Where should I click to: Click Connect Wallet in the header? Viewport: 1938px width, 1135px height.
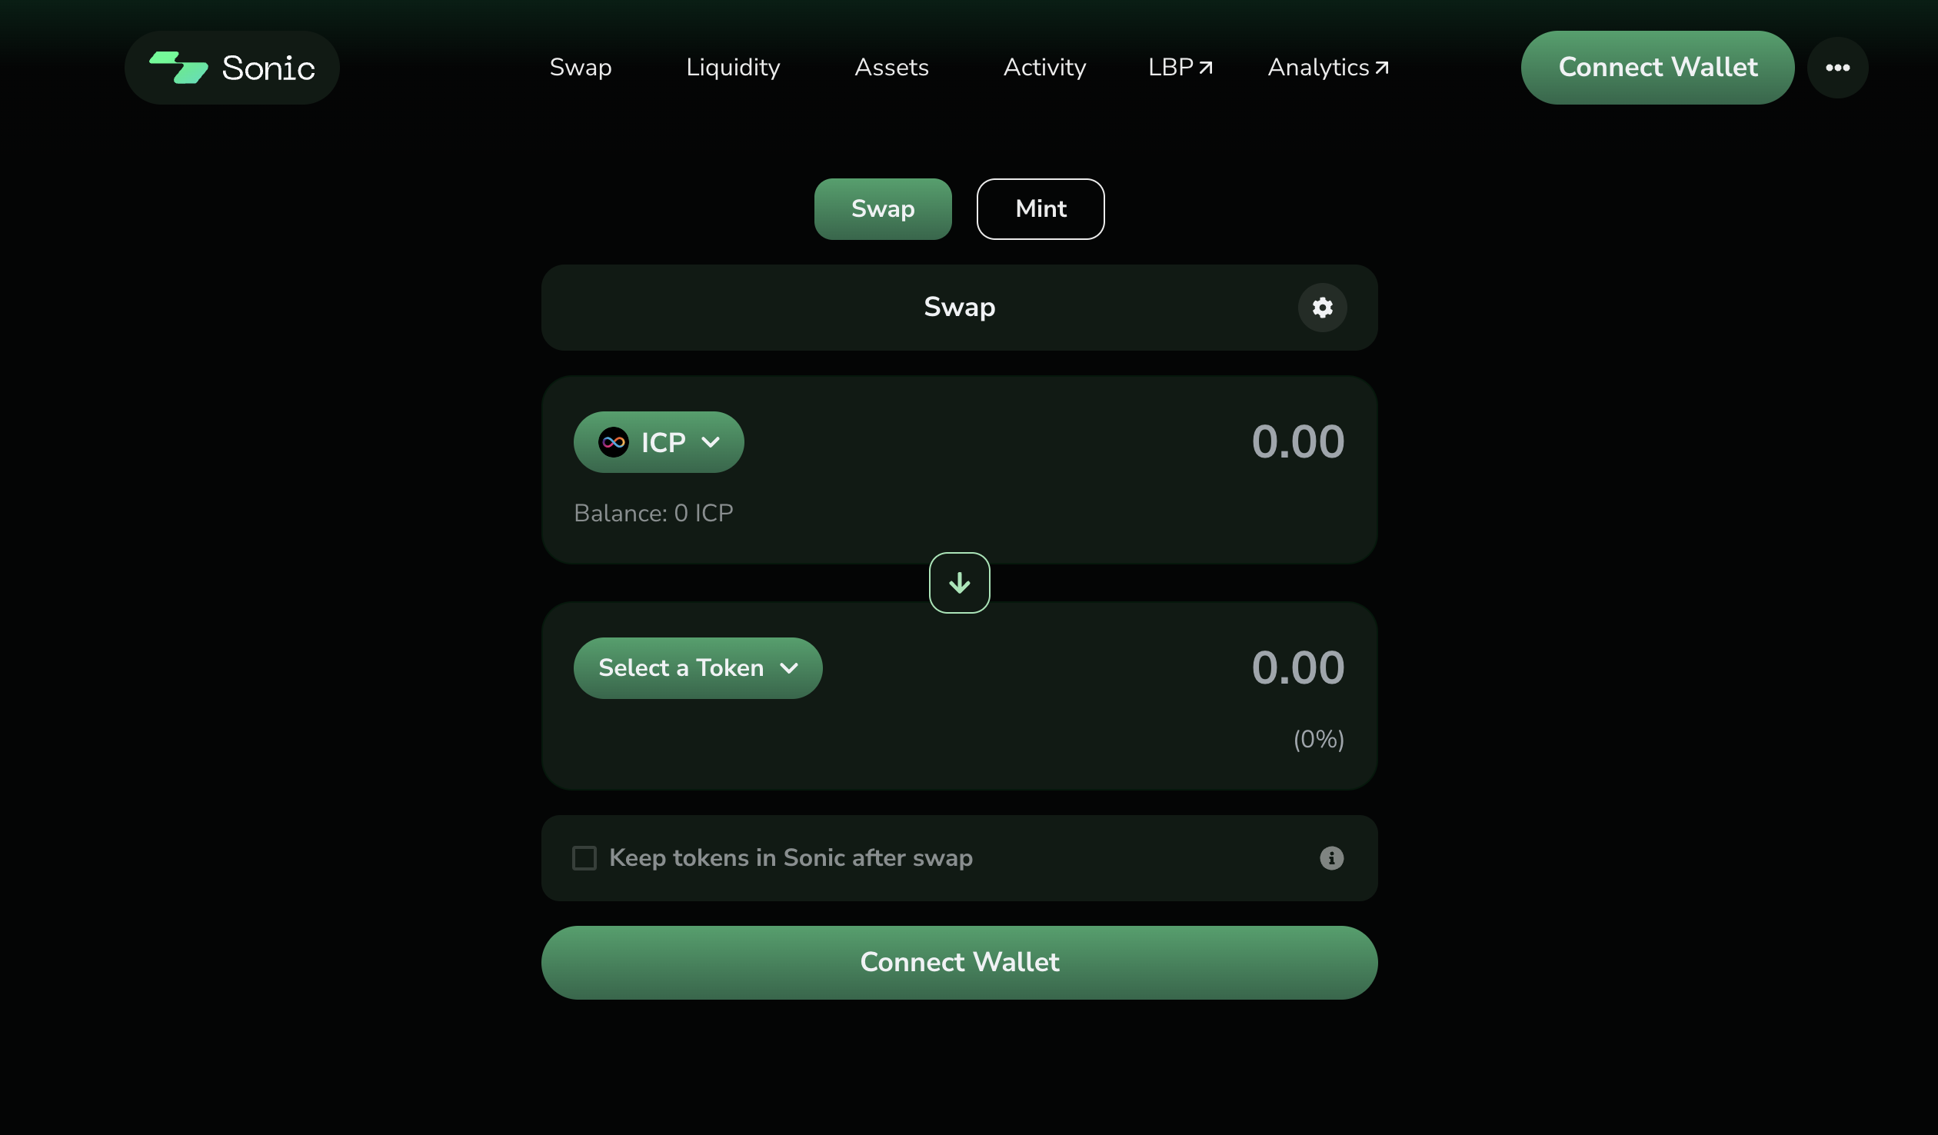pyautogui.click(x=1657, y=68)
